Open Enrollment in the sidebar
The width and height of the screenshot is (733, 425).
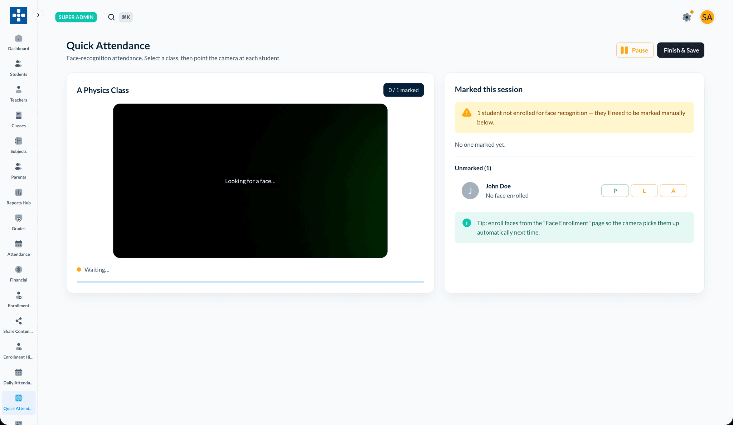click(x=19, y=300)
